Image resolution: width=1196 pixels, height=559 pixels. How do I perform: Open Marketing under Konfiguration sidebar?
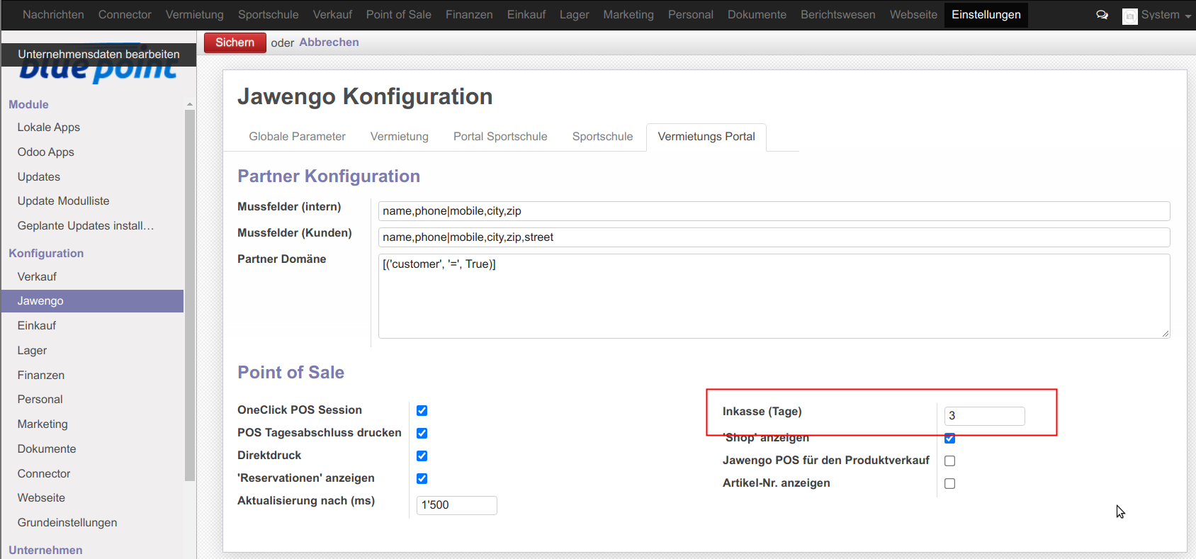43,424
